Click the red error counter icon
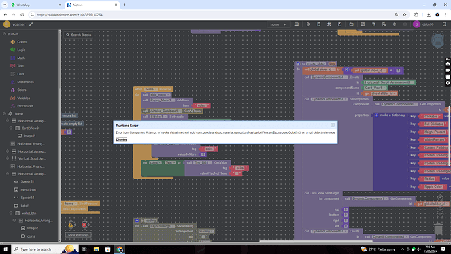This screenshot has height=254, width=451. coord(84,225)
